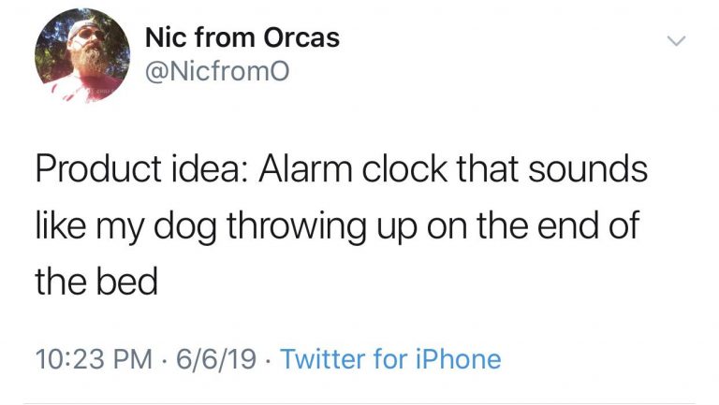Click the @NicfromO handle
The width and height of the screenshot is (719, 405).
tap(212, 71)
